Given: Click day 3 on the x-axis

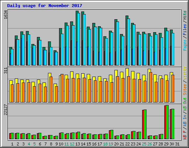Looking at the screenshot, I should pos(23,144).
